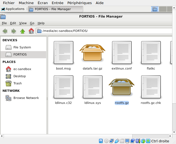The width and height of the screenshot is (176, 144).
Task: Click the window menu folder icon in title bar
Action: 3,16
